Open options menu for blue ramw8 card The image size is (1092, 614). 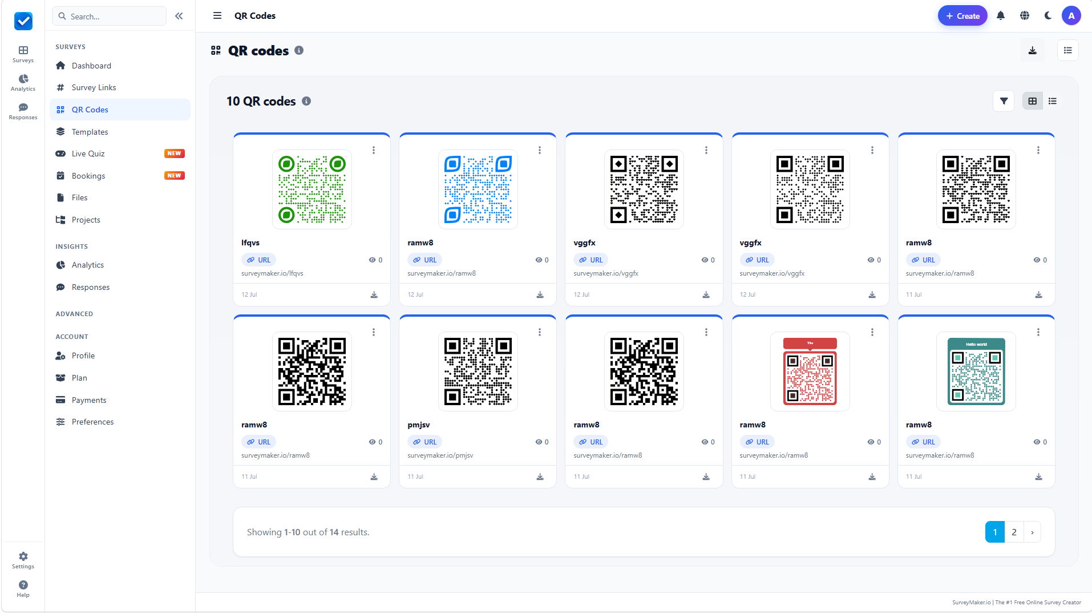(540, 150)
